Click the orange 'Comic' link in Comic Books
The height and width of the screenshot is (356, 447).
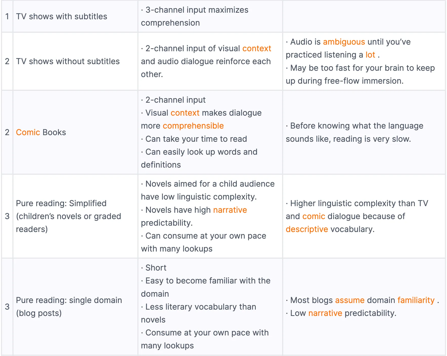pyautogui.click(x=28, y=132)
